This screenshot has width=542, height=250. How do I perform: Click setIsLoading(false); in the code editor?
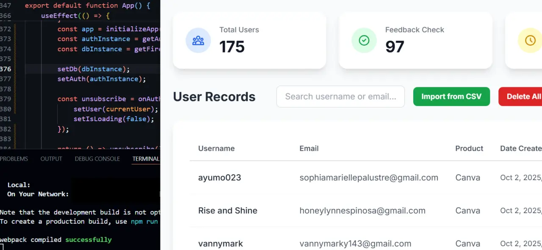[x=113, y=119]
